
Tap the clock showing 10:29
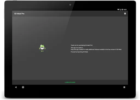(x=125, y=10)
